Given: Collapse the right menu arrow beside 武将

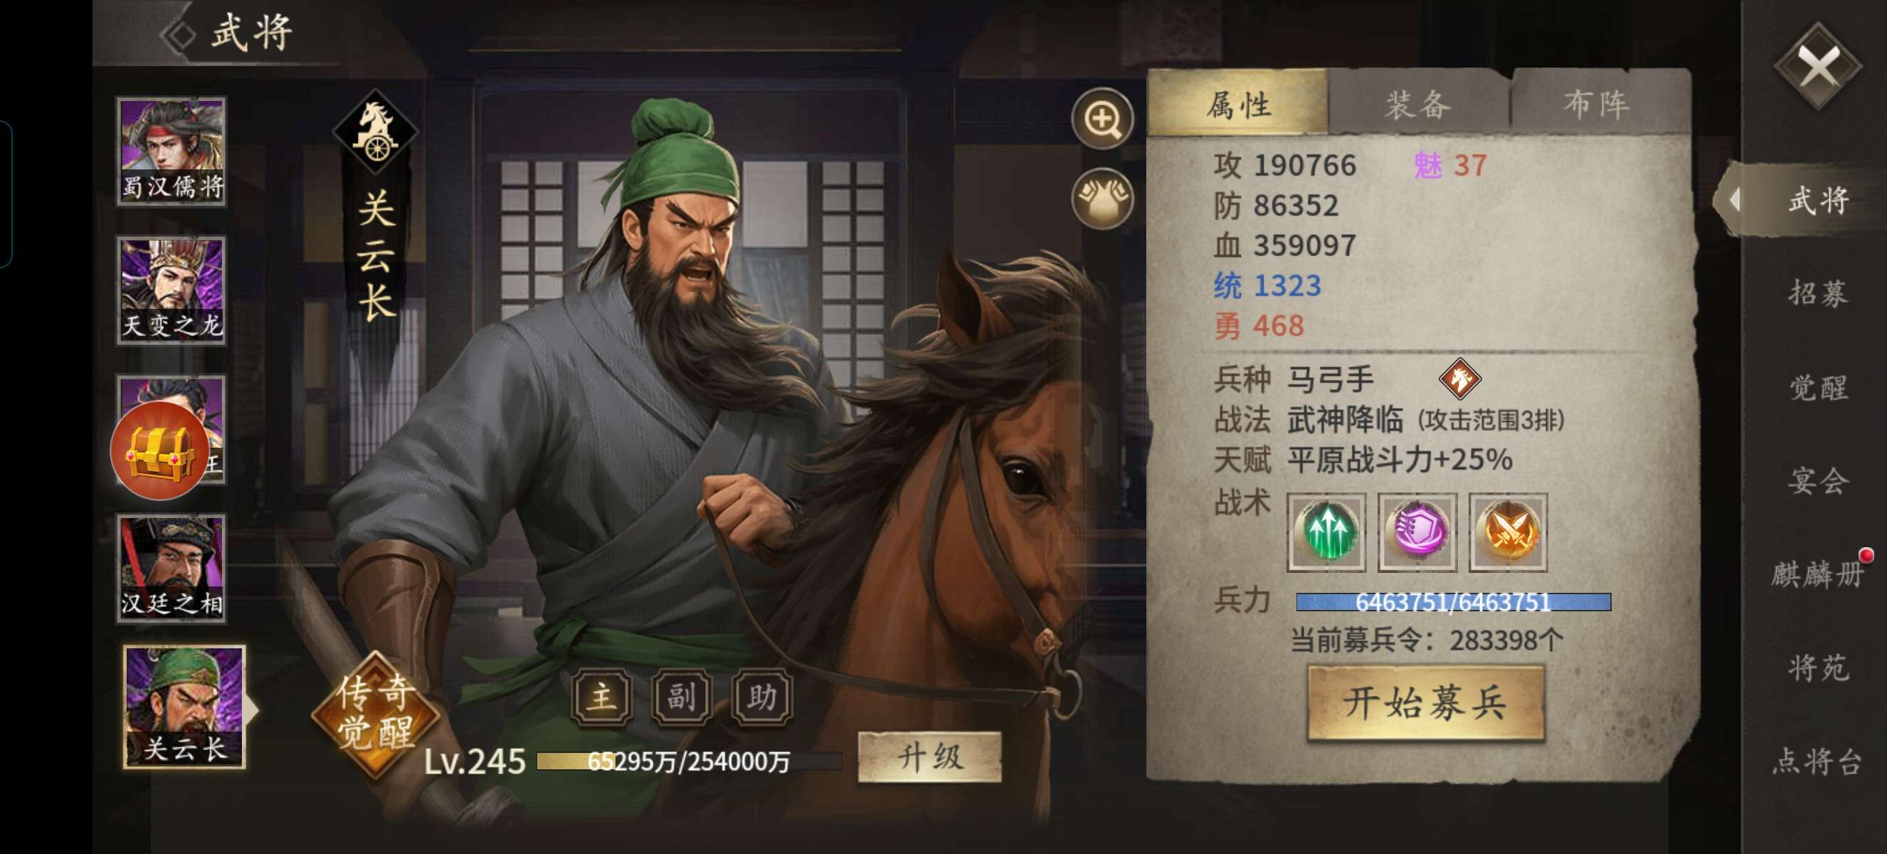Looking at the screenshot, I should coord(1734,199).
